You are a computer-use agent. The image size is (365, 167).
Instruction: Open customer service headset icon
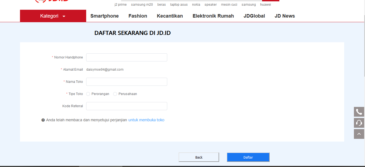coord(359,123)
